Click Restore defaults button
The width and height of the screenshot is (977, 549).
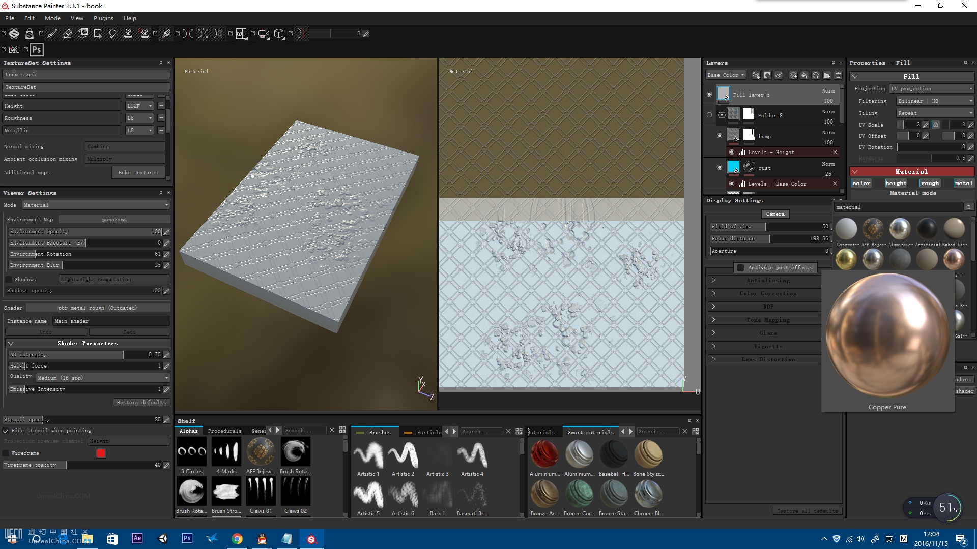click(141, 402)
